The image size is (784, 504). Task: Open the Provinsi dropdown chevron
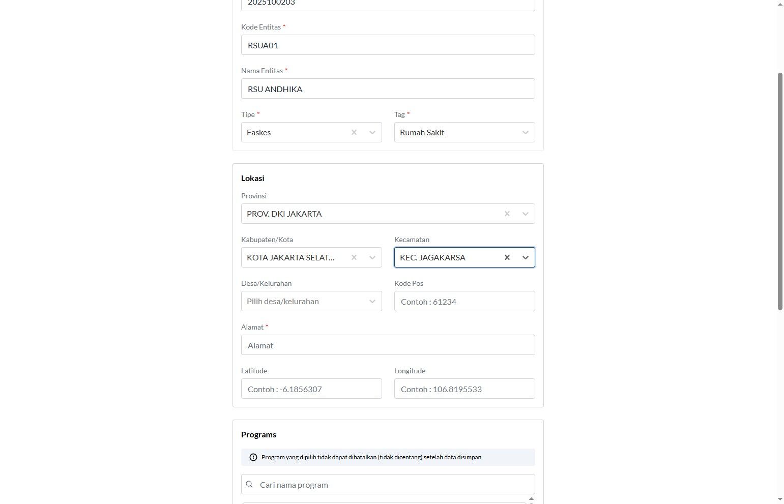click(526, 214)
